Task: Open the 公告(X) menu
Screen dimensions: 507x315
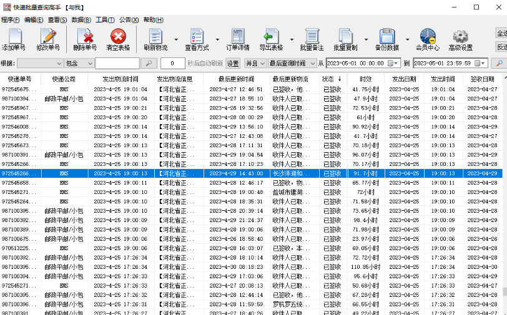Action: [129, 20]
